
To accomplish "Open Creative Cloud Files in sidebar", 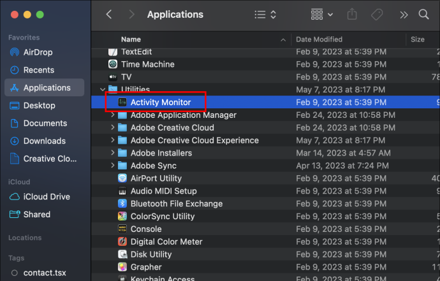I will 45,159.
